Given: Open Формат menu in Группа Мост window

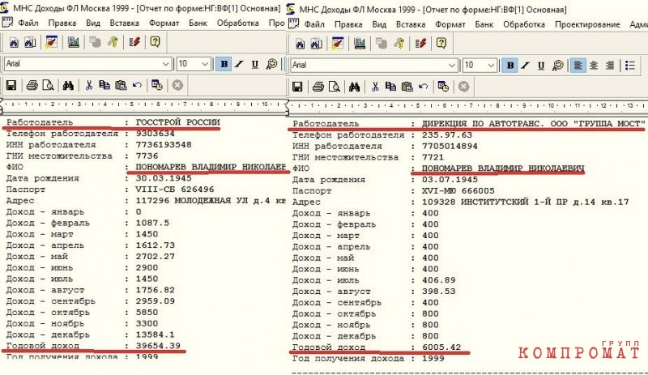Looking at the screenshot, I should [450, 24].
